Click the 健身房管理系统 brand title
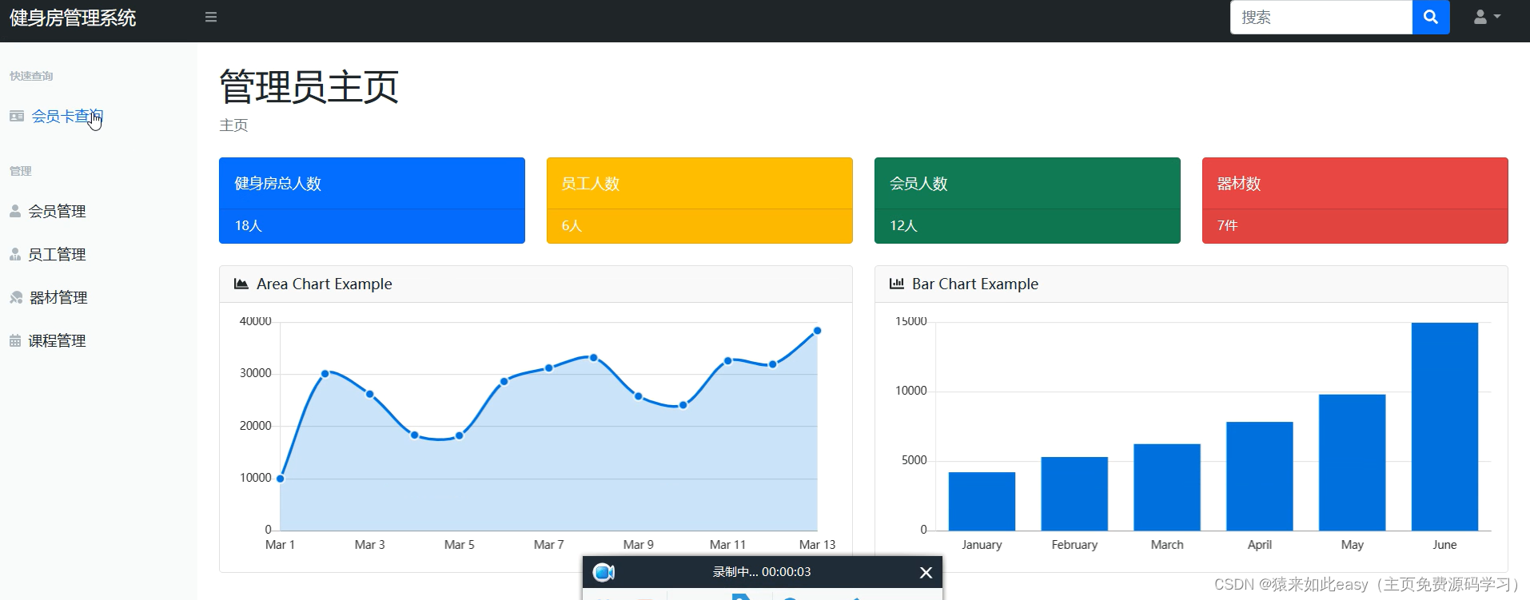Image resolution: width=1530 pixels, height=600 pixels. pyautogui.click(x=73, y=18)
